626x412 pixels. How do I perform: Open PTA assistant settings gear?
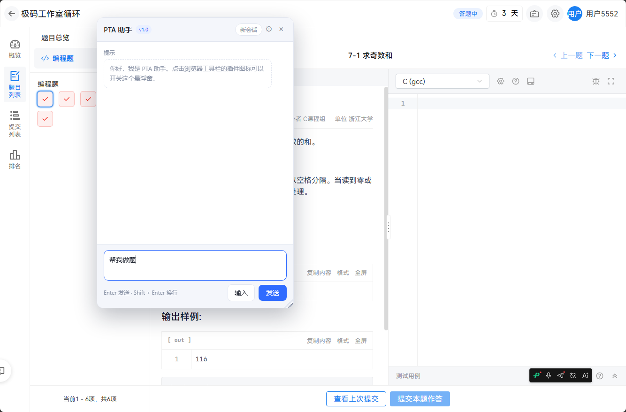[269, 29]
